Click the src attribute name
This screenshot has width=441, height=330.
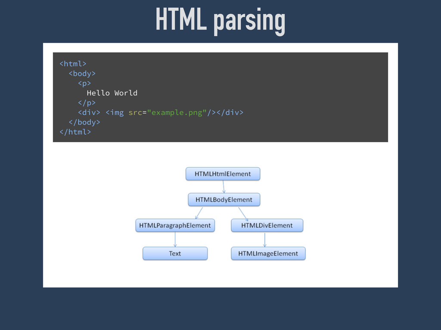[x=135, y=113]
